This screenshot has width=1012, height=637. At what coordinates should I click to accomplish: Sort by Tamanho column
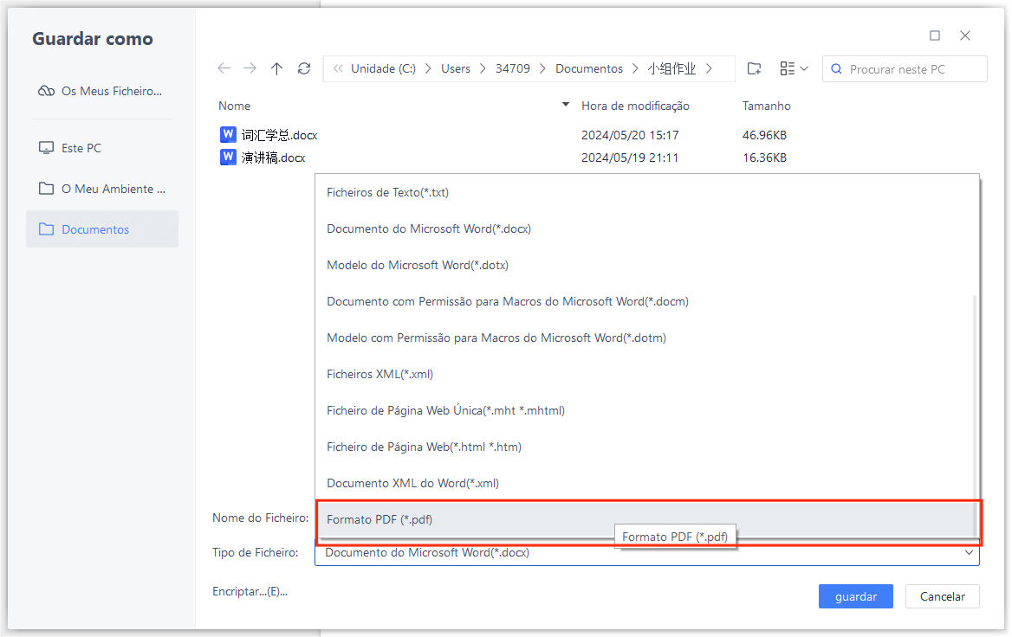pyautogui.click(x=766, y=106)
